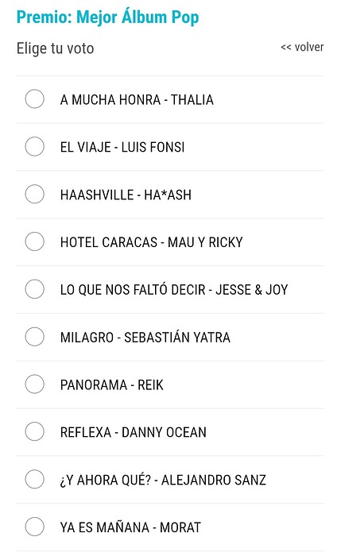Mark HOTEL CARACAS - MAU Y RICKY radio
The width and height of the screenshot is (341, 556).
click(x=34, y=241)
